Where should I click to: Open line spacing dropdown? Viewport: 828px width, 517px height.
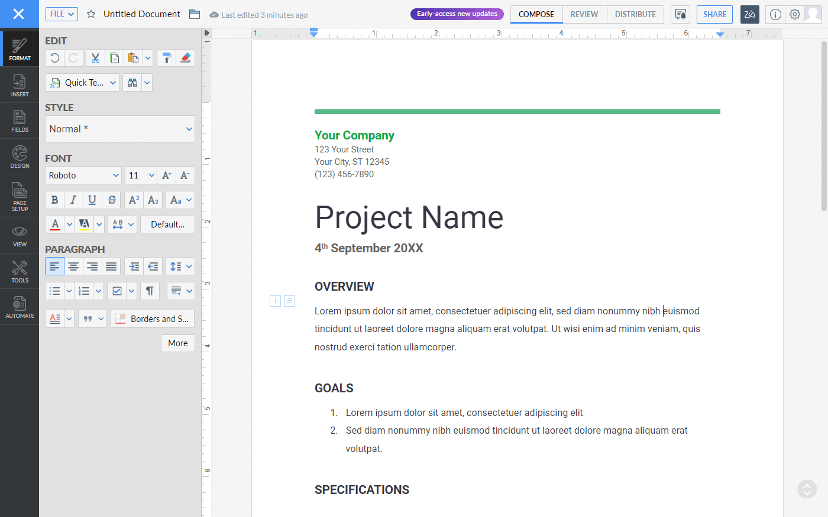180,266
